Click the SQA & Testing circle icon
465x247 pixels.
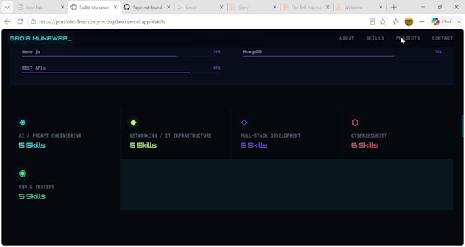(x=23, y=174)
